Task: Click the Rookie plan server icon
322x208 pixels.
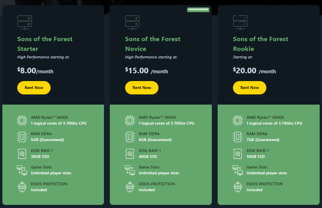Action: coord(240,22)
